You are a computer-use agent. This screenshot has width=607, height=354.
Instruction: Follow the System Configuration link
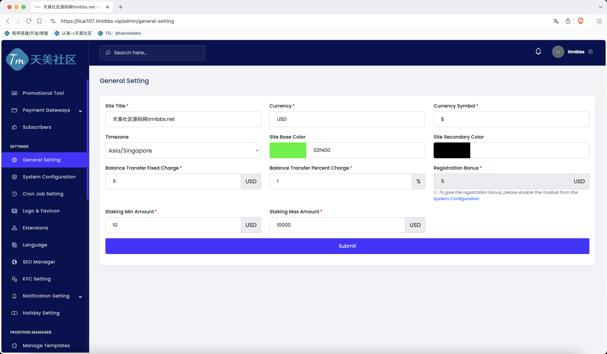click(x=456, y=199)
